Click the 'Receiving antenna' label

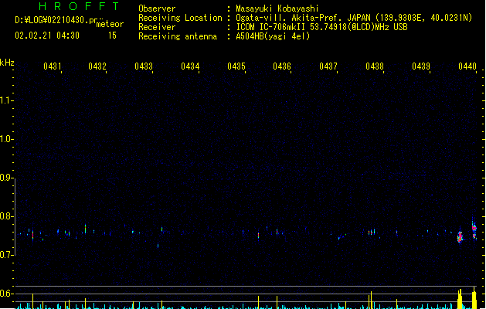[178, 36]
